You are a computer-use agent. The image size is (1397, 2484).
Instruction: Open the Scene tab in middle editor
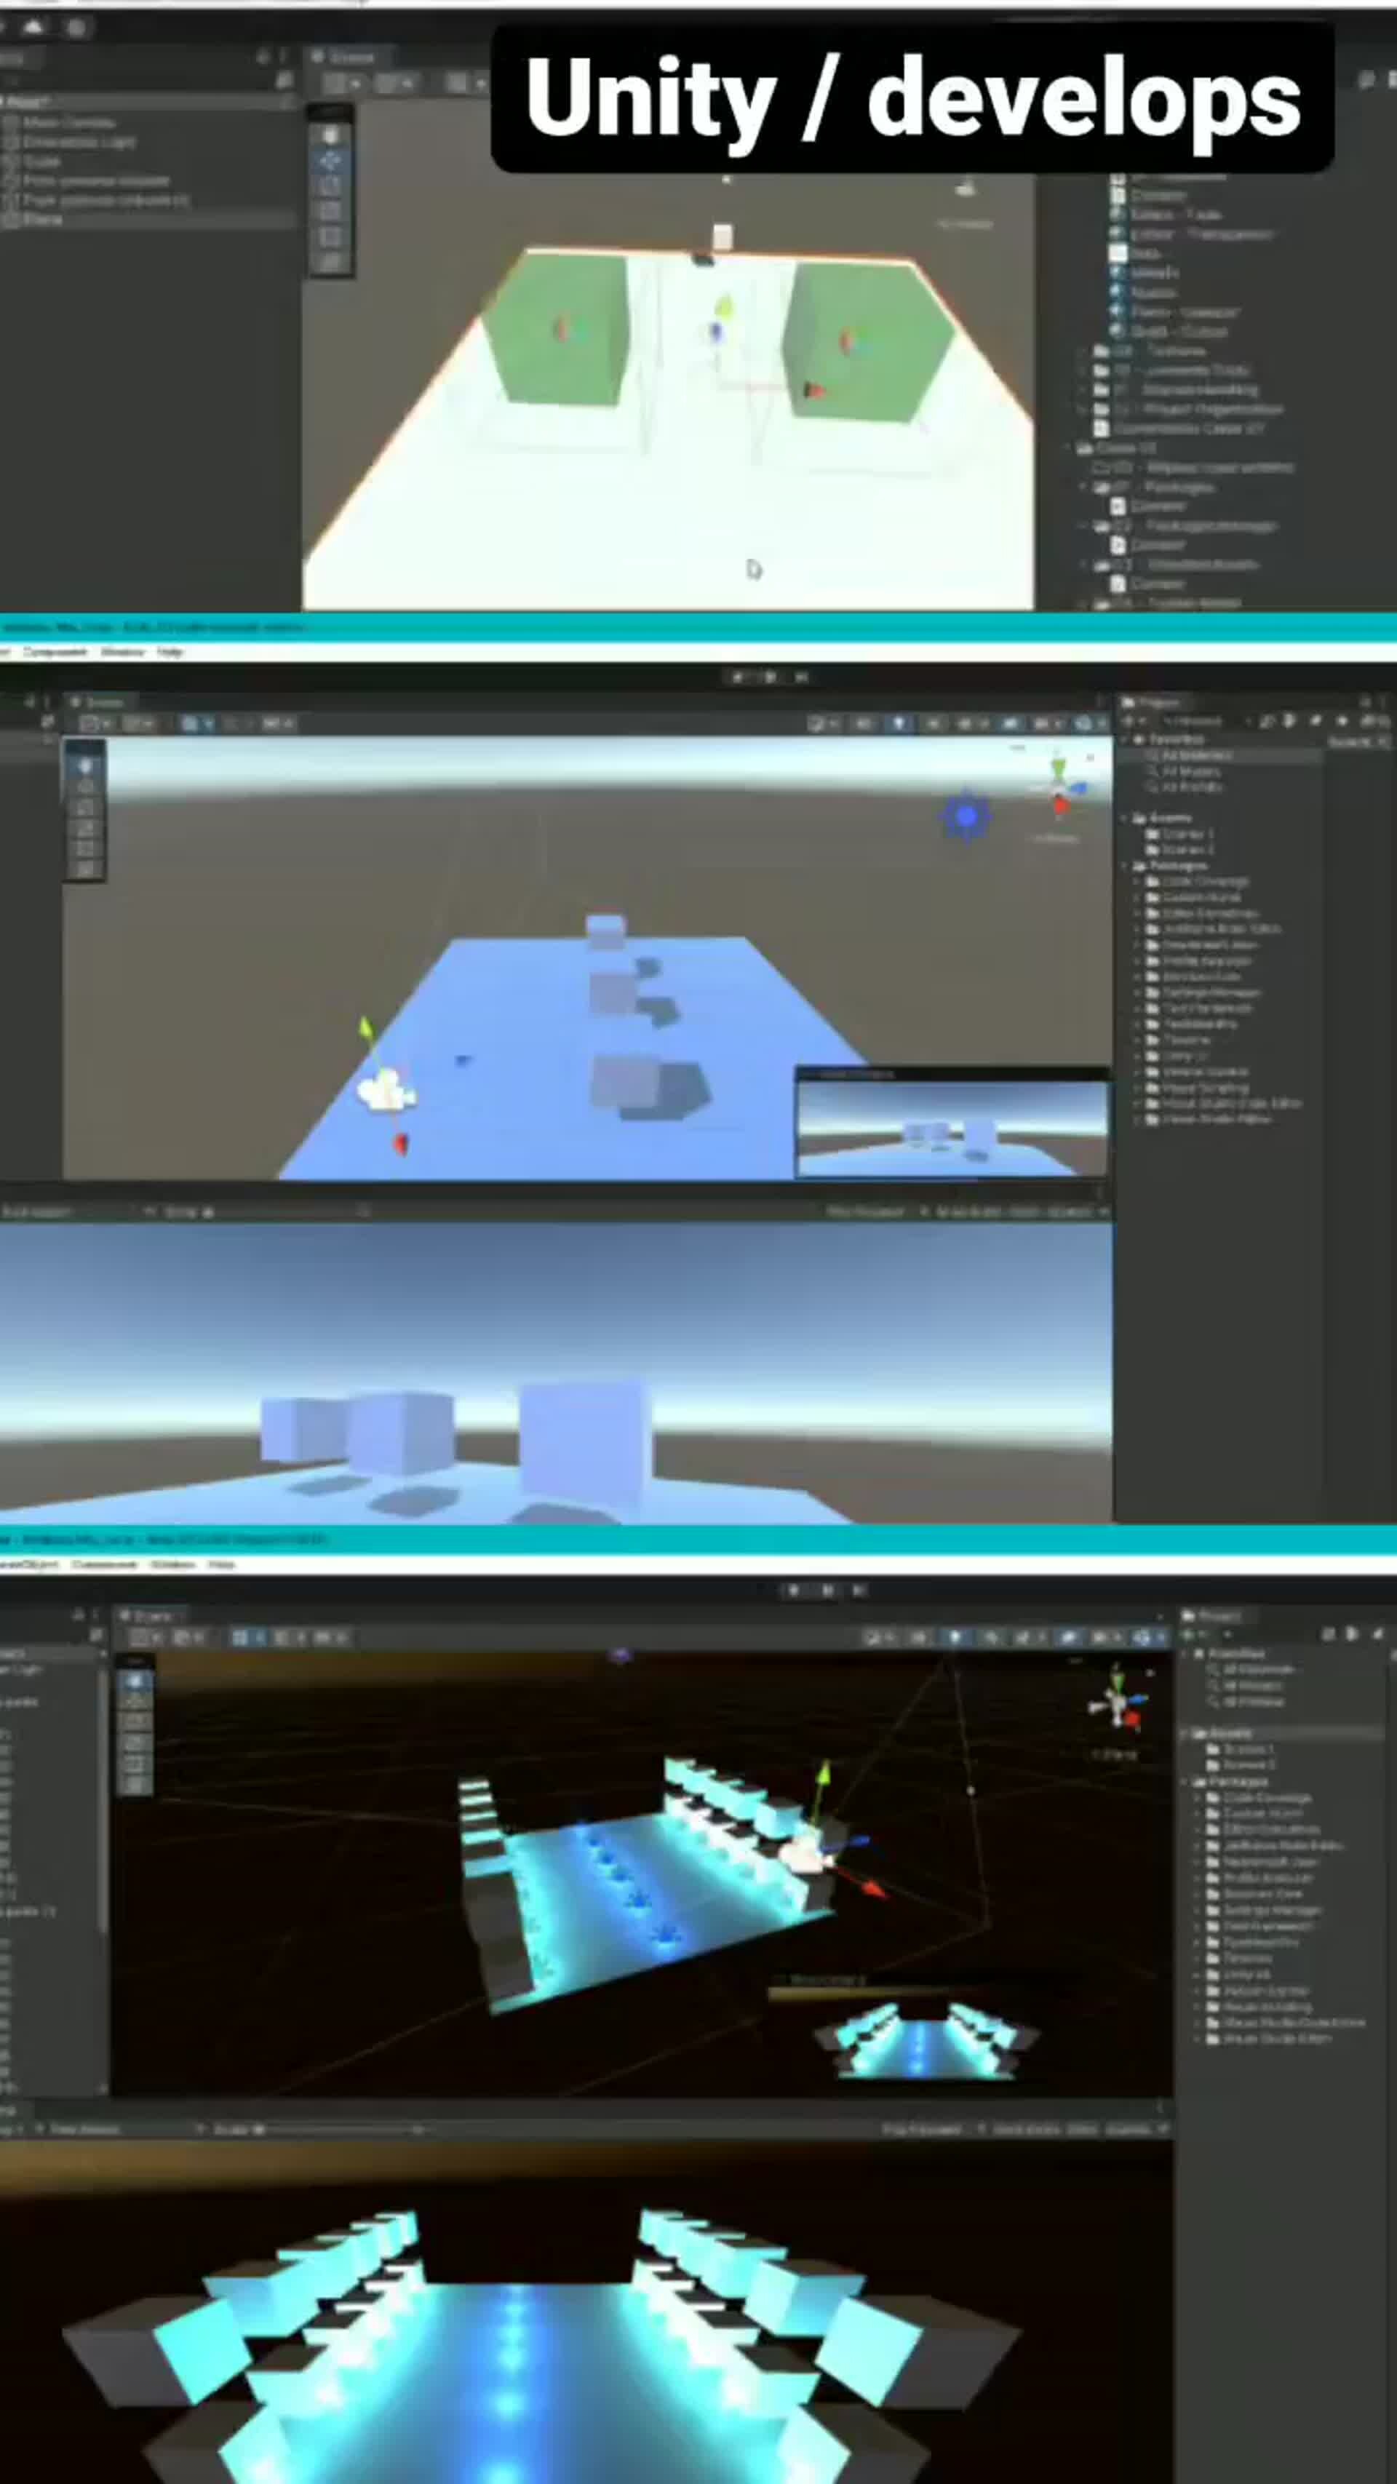[x=100, y=701]
